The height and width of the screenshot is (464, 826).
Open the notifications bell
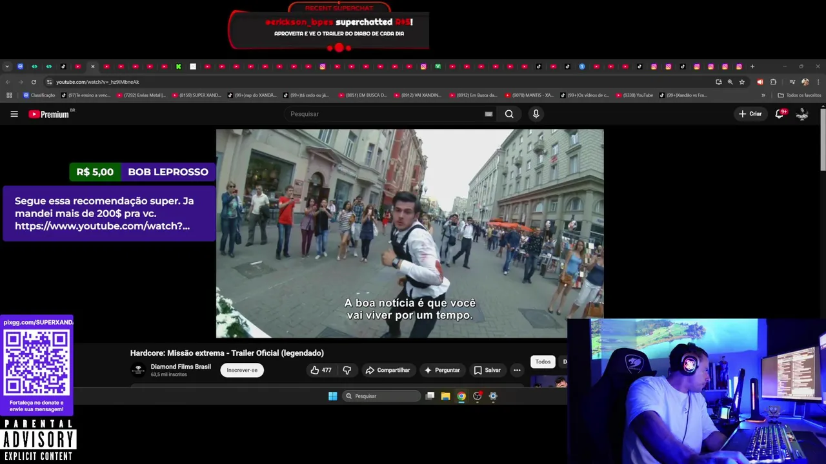pos(780,114)
